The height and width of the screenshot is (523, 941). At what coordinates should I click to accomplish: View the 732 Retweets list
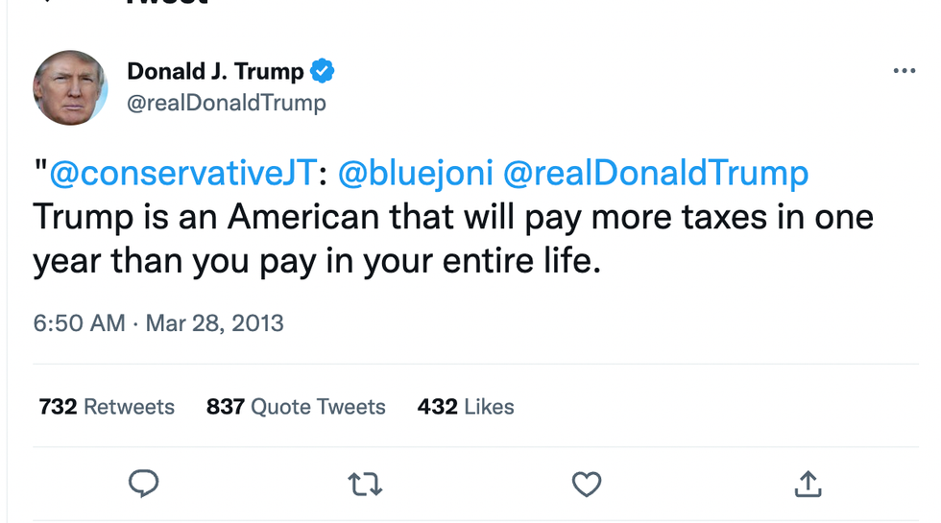point(107,407)
